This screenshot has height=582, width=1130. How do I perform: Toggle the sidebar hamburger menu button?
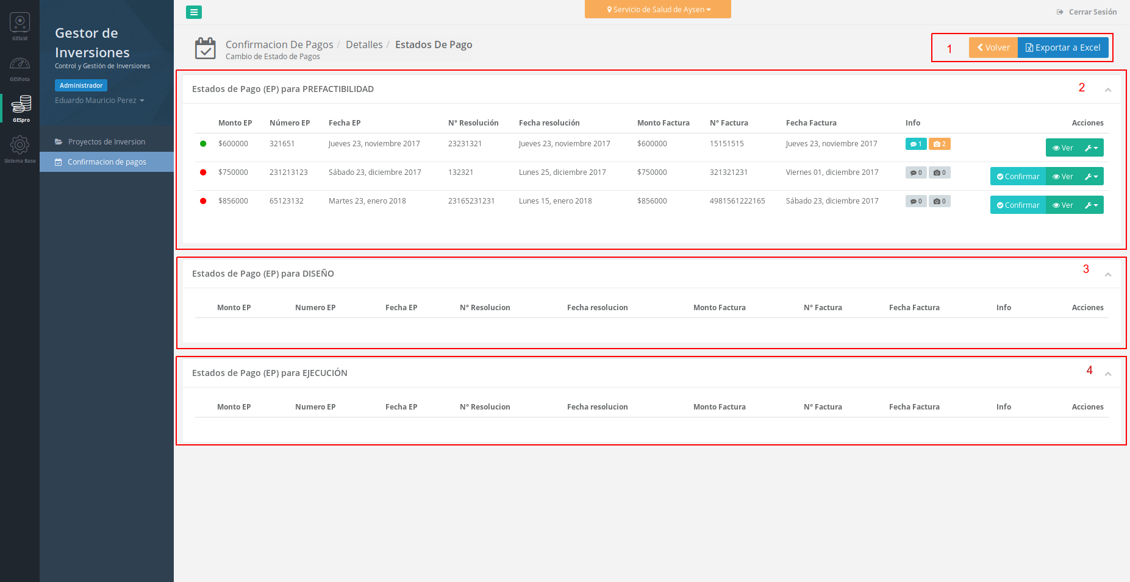pos(194,12)
